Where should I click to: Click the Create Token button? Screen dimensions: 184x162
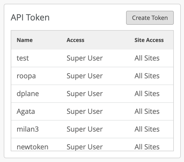click(x=150, y=18)
